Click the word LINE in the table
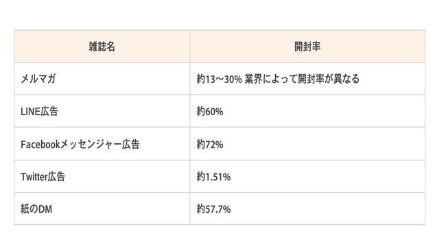The image size is (446, 251). point(30,111)
